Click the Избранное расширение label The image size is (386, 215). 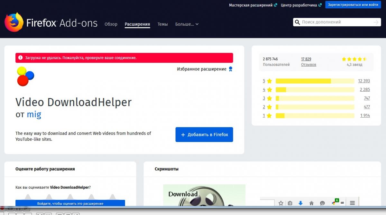(202, 69)
